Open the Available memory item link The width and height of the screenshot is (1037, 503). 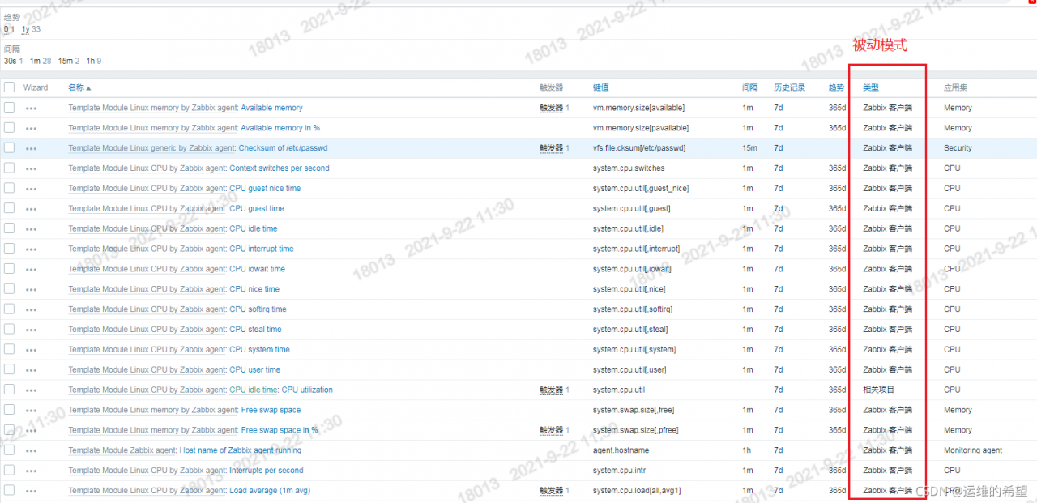tap(271, 108)
